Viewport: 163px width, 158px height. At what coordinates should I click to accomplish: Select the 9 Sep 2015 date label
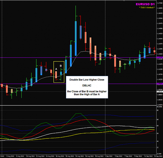tap(138, 156)
